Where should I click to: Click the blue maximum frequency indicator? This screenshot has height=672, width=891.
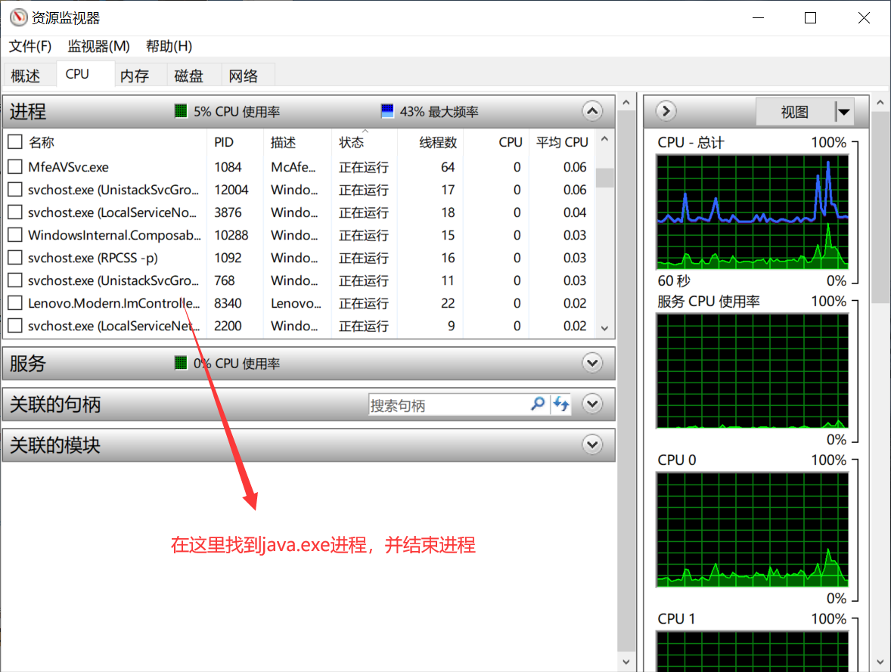[x=387, y=111]
